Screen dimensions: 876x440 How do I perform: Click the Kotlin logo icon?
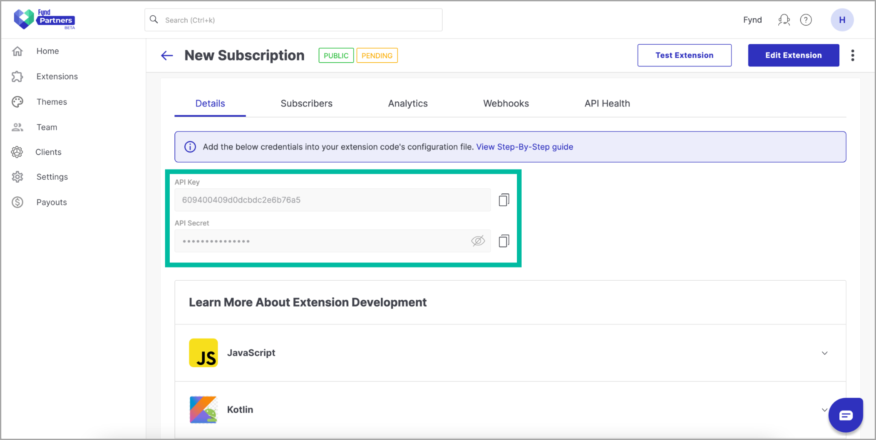point(203,410)
